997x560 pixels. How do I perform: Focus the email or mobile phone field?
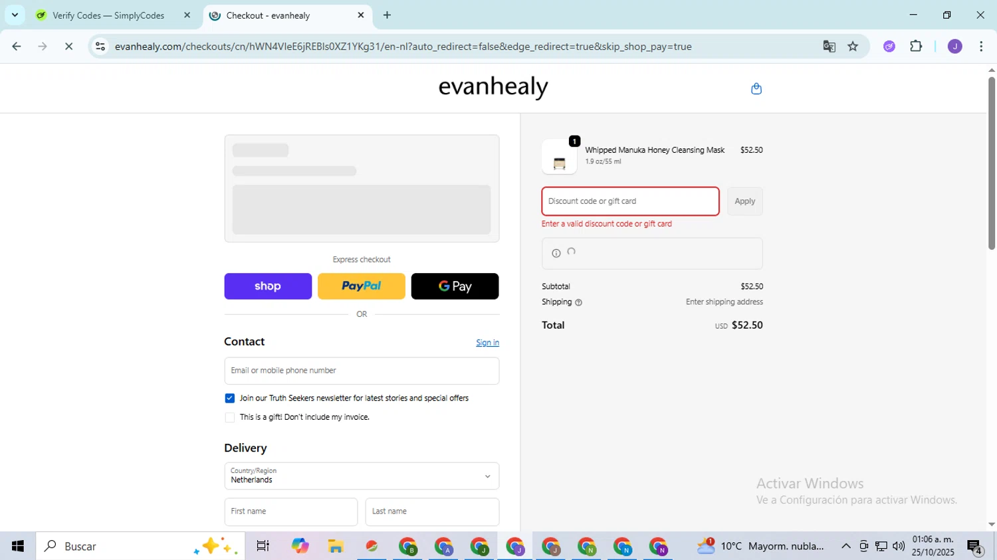point(362,371)
